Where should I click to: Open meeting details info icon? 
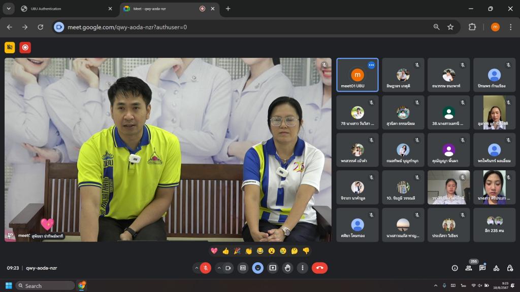pyautogui.click(x=454, y=268)
